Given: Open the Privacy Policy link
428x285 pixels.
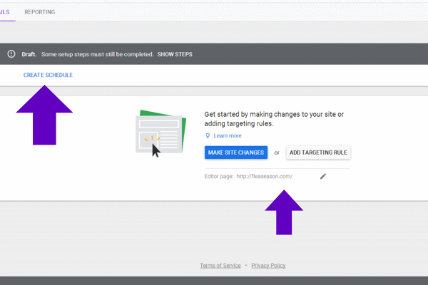Looking at the screenshot, I should point(268,265).
